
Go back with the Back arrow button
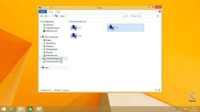(42, 16)
